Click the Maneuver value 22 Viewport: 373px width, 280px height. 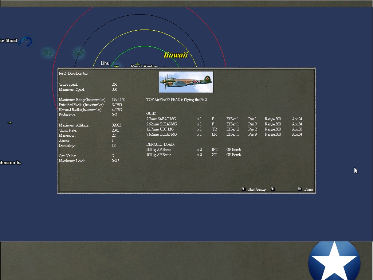[114, 136]
